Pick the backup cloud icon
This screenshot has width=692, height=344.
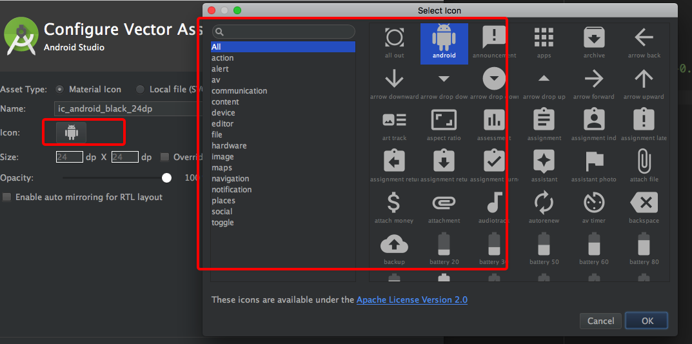pos(394,244)
